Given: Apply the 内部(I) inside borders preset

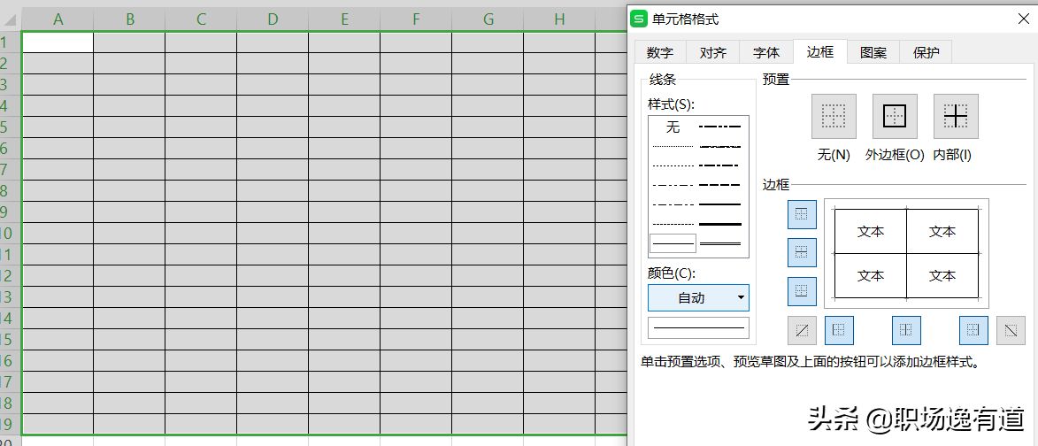Looking at the screenshot, I should coord(955,116).
